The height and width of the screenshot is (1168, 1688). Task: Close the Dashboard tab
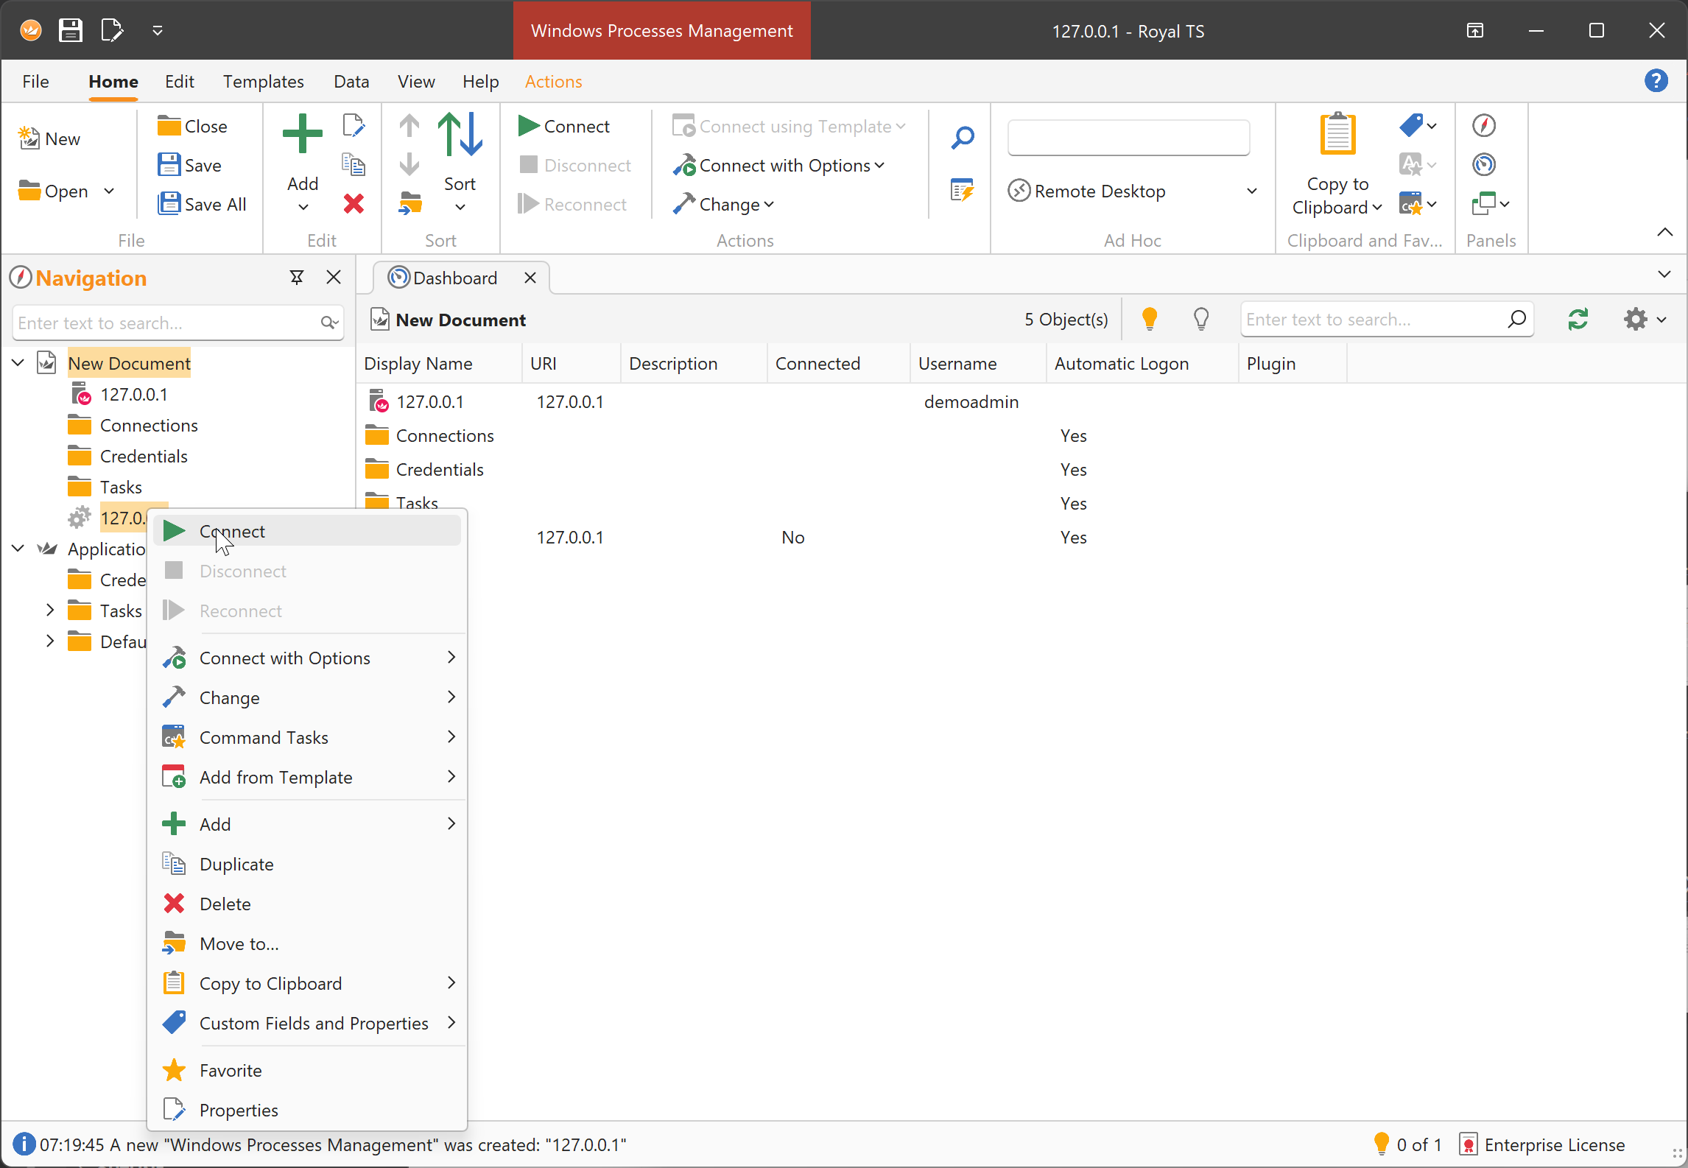530,278
